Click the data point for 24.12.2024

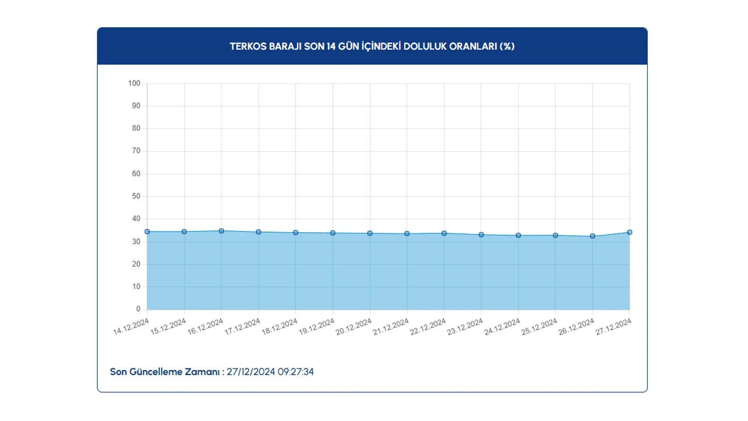tap(518, 235)
